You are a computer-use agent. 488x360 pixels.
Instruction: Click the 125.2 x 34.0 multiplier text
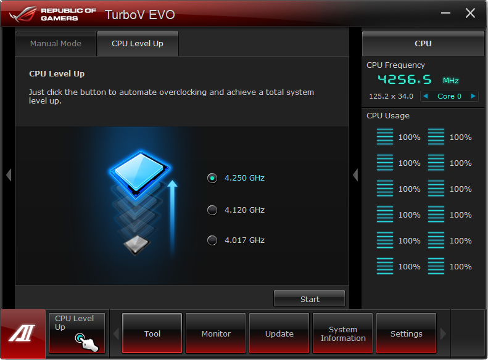click(391, 96)
